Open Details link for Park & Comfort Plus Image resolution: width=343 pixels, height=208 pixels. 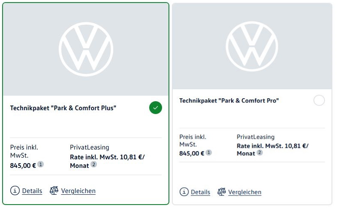point(32,191)
